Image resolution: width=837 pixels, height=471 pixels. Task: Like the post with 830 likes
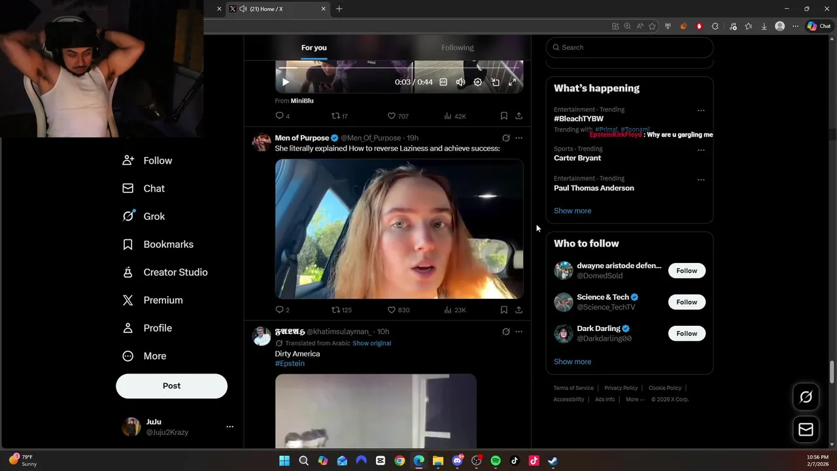coord(398,309)
